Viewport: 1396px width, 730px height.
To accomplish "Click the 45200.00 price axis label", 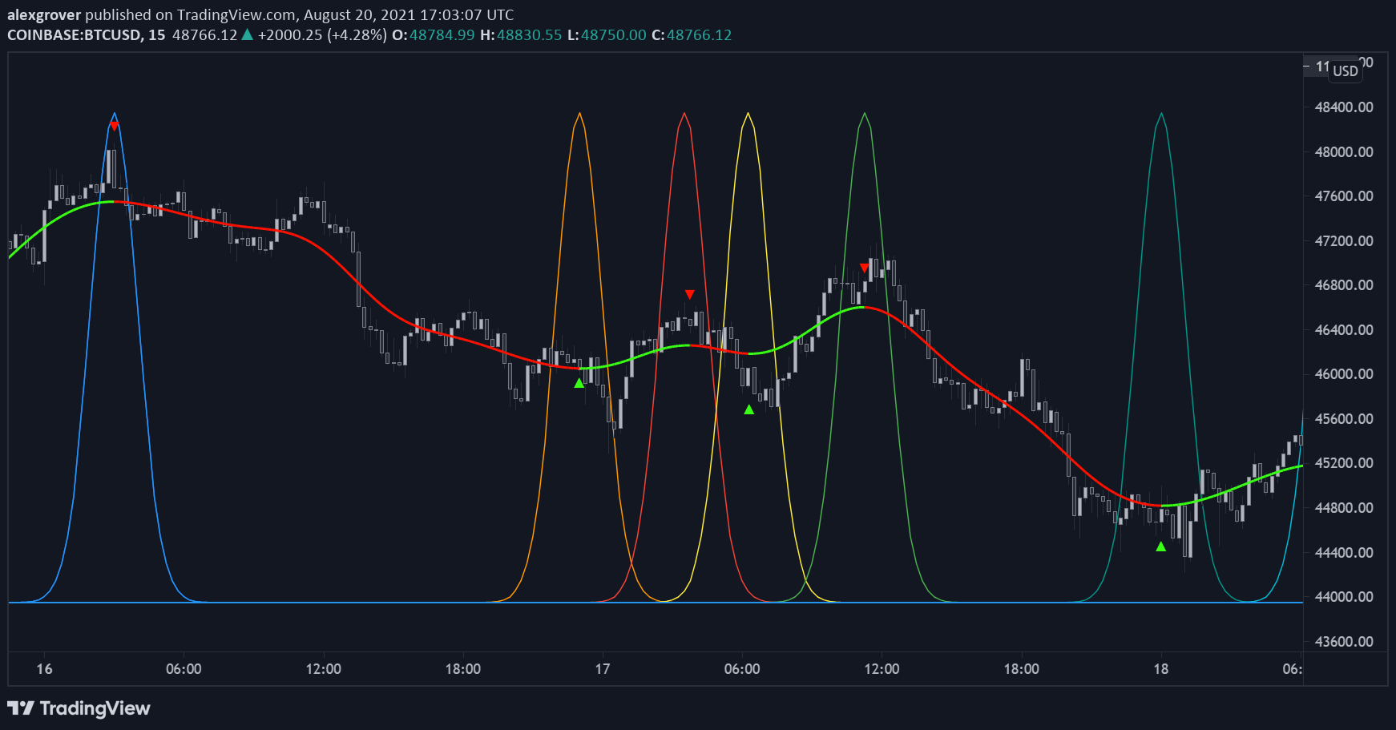I will pos(1344,463).
